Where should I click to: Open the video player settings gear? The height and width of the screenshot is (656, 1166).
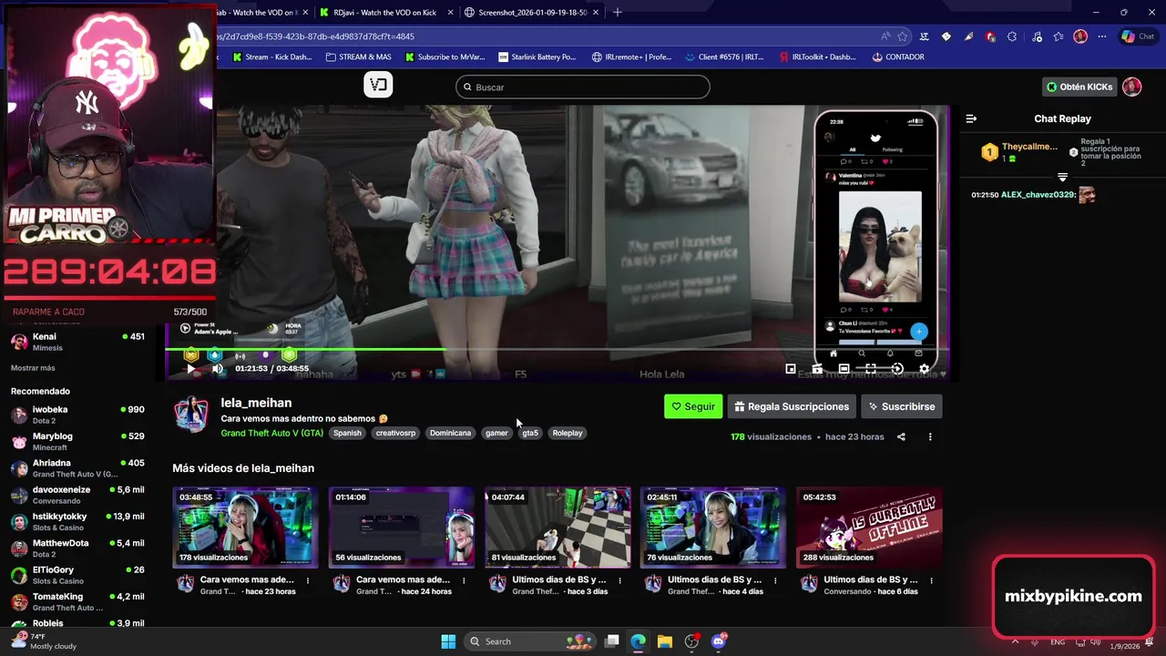click(925, 369)
